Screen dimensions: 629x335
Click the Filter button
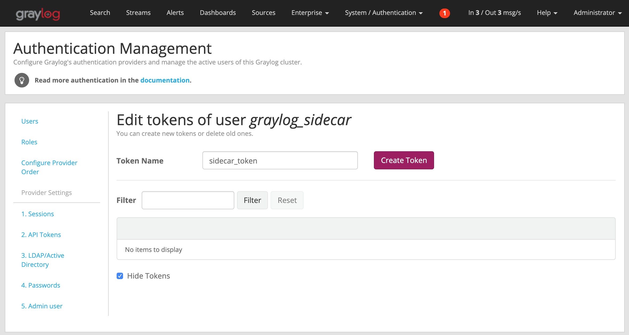coord(252,200)
